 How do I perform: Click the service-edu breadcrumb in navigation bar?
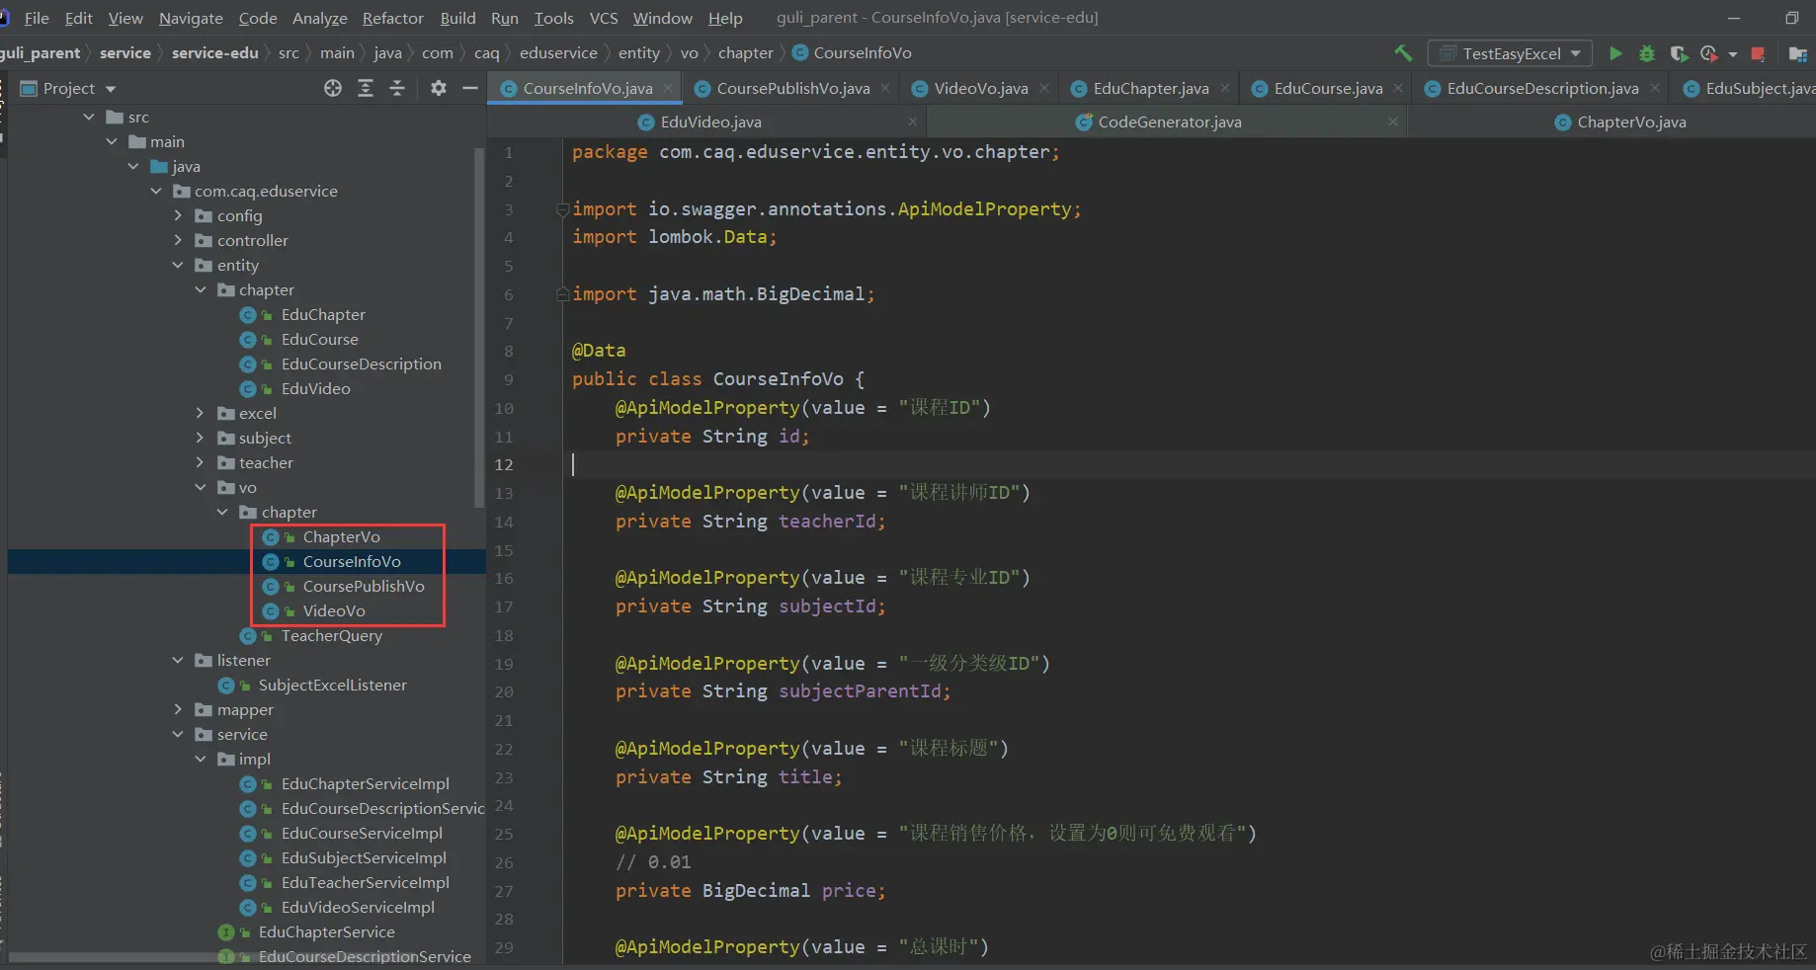coord(214,52)
